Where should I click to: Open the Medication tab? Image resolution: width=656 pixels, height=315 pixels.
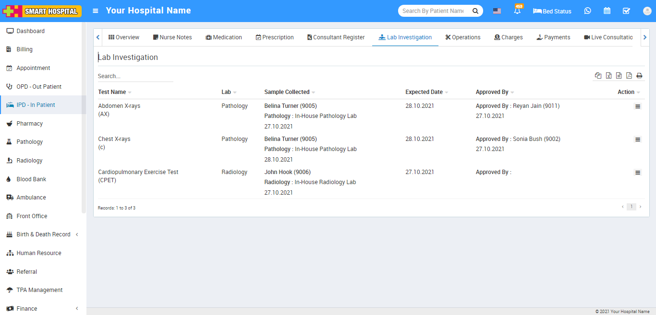pyautogui.click(x=224, y=37)
